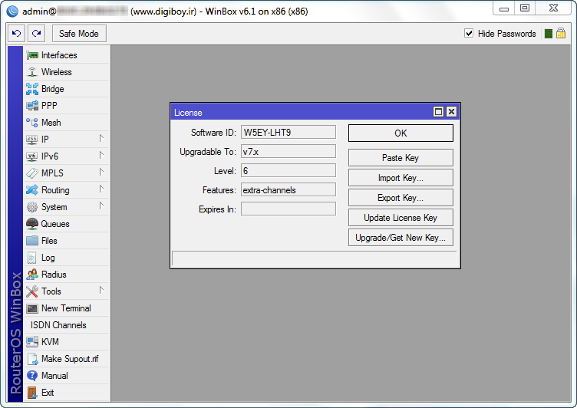This screenshot has height=408, width=577.
Task: Click the green load indicator icon
Action: [549, 34]
